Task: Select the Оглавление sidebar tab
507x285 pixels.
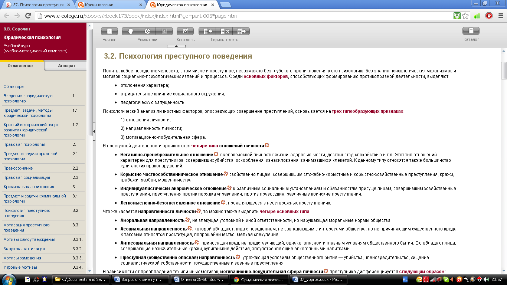Action: pos(22,66)
